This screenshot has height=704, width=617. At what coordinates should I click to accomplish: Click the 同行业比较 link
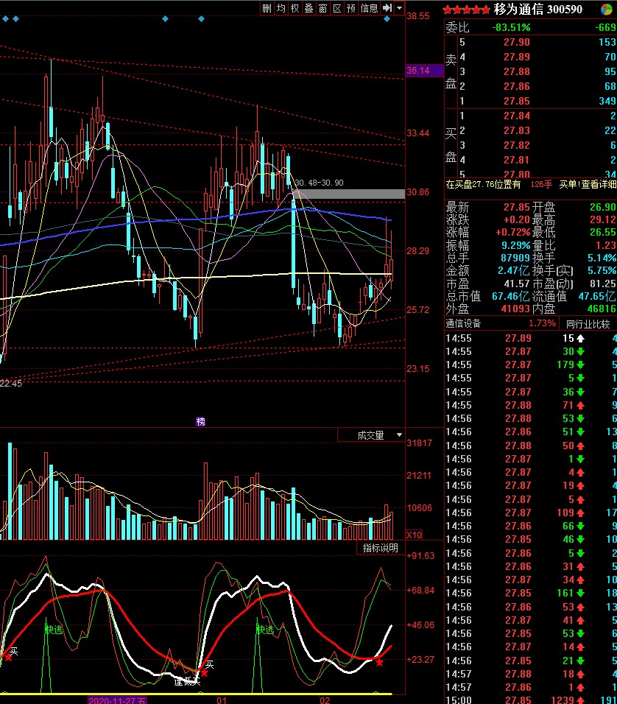[x=588, y=324]
